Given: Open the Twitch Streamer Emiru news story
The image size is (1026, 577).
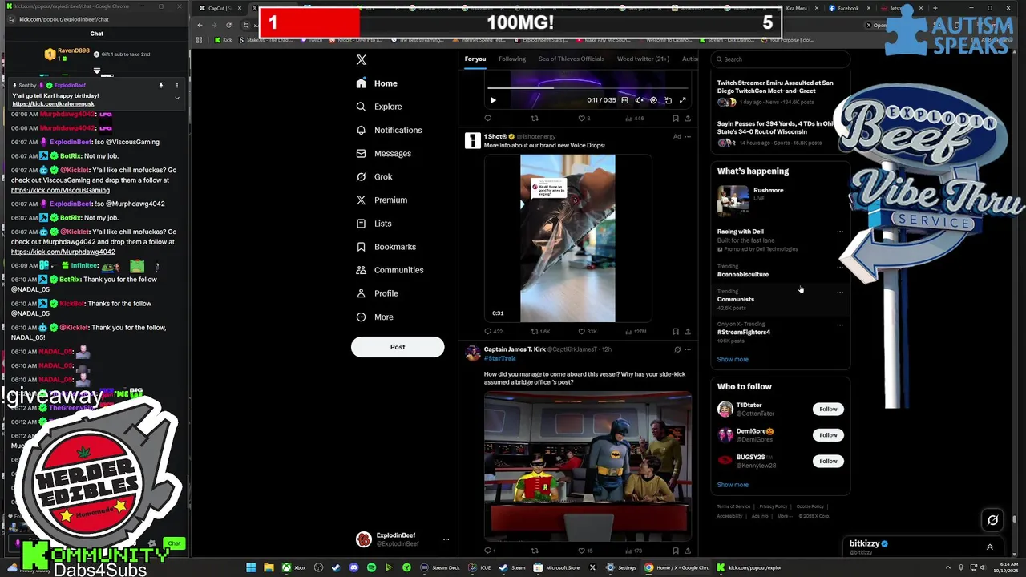Looking at the screenshot, I should click(x=775, y=91).
